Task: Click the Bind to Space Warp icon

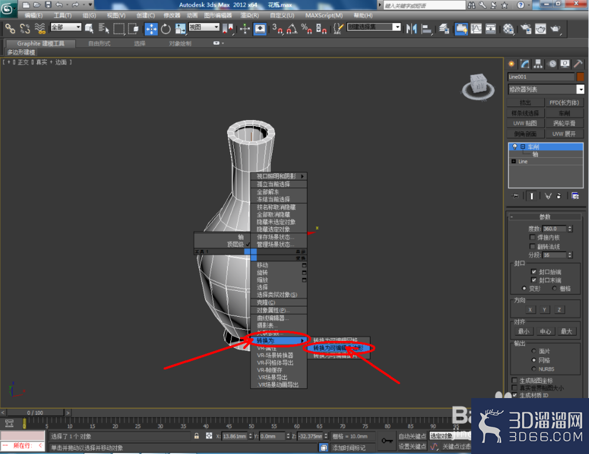Action: click(x=40, y=28)
